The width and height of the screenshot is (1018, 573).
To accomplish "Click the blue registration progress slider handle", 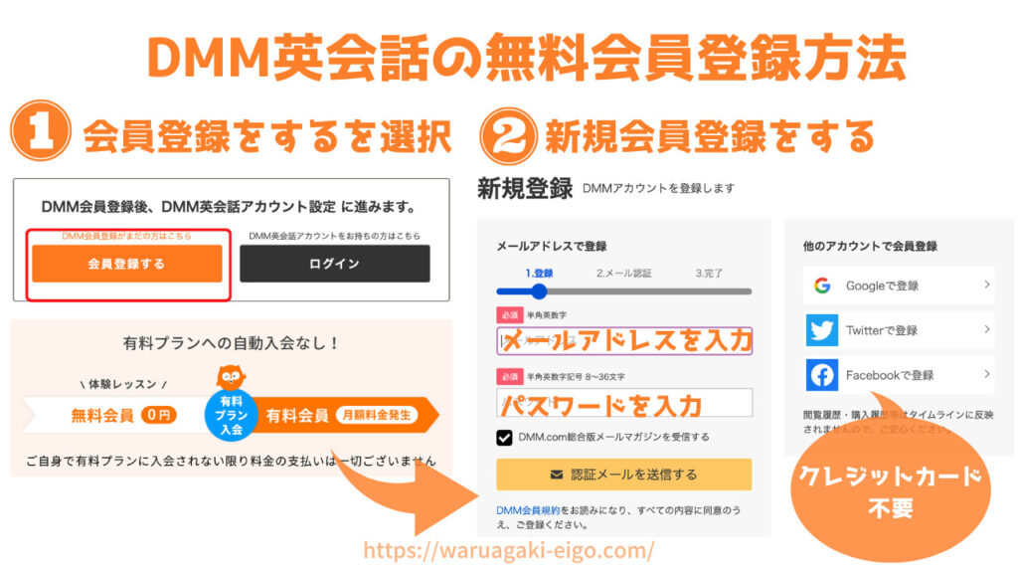I will tap(539, 291).
